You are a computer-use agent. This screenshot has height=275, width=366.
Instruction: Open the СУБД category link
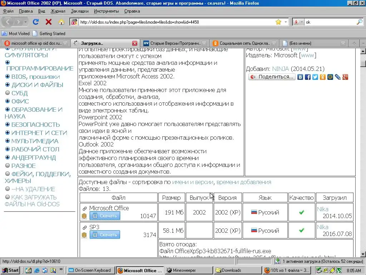(20, 93)
